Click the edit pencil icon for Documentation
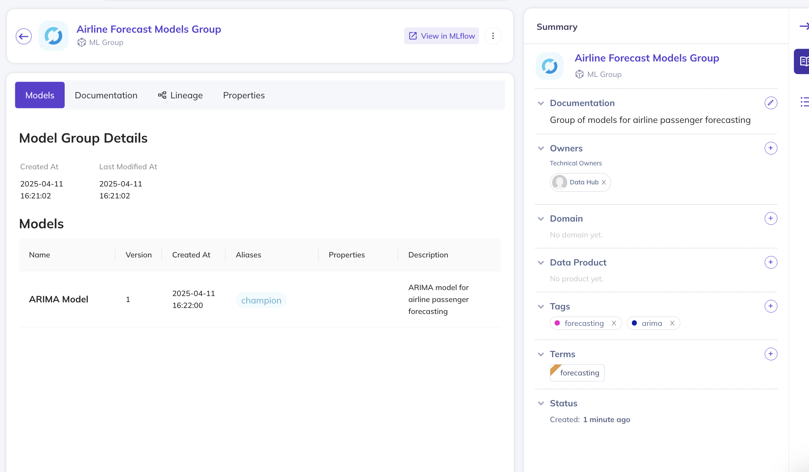The height and width of the screenshot is (472, 809). 770,103
